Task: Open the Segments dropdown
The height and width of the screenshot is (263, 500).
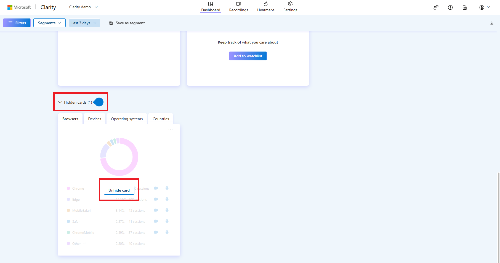Action: click(49, 23)
